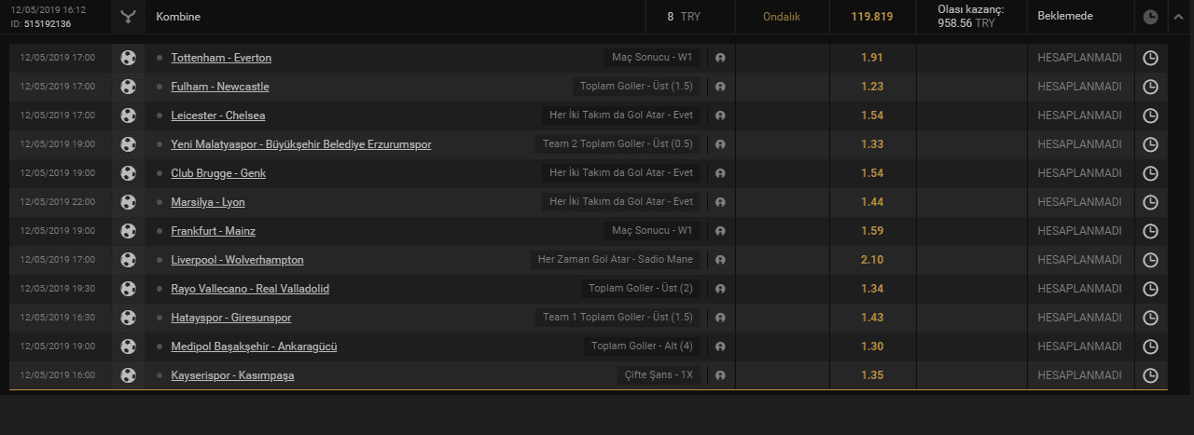Viewport: 1194px width, 435px height.
Task: Open the Rayo Vallecano - Real Valladolid link
Action: 250,289
